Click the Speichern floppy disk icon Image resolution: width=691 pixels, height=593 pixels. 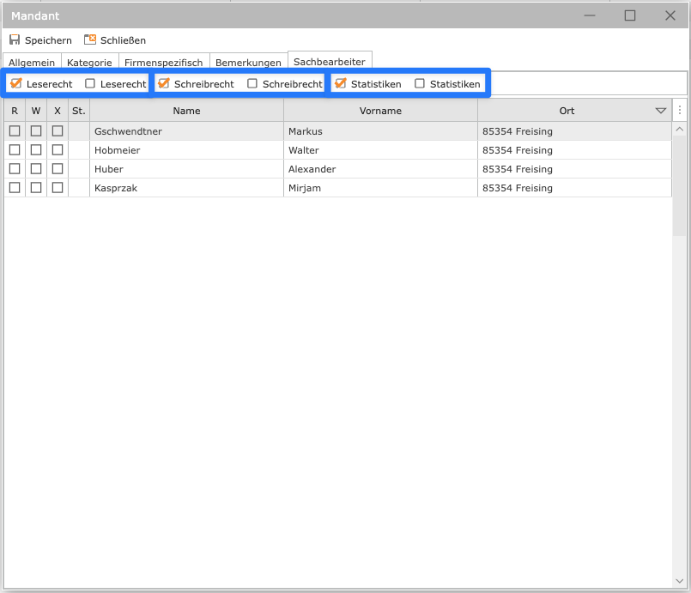(15, 40)
